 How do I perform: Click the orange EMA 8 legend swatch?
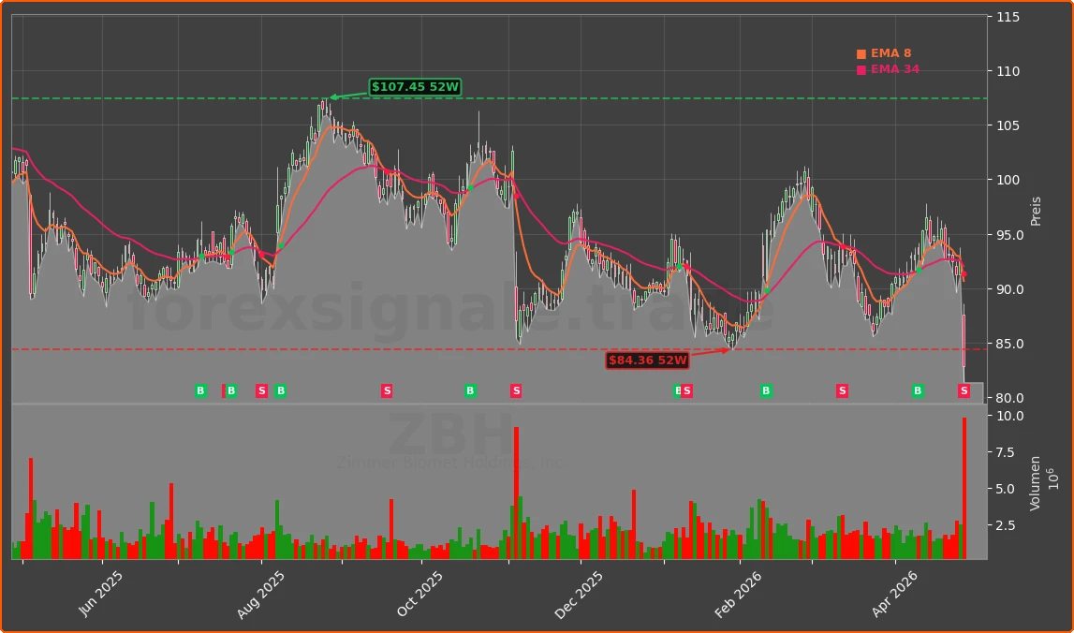(x=861, y=54)
